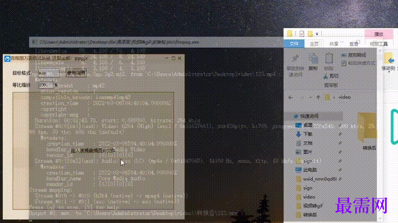
Task: Click the Explorer folder icon in the title bar
Action: (x=290, y=34)
